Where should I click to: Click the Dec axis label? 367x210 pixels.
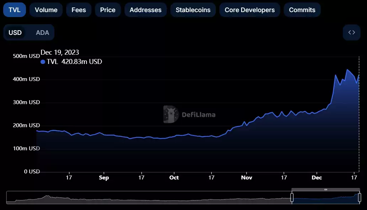coord(317,178)
